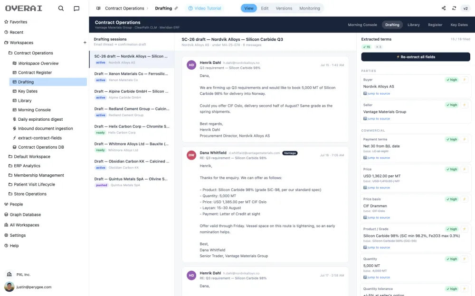Open Xenon Materials Co Ferrosilicon draft
The height and width of the screenshot is (296, 475).
(132, 77)
